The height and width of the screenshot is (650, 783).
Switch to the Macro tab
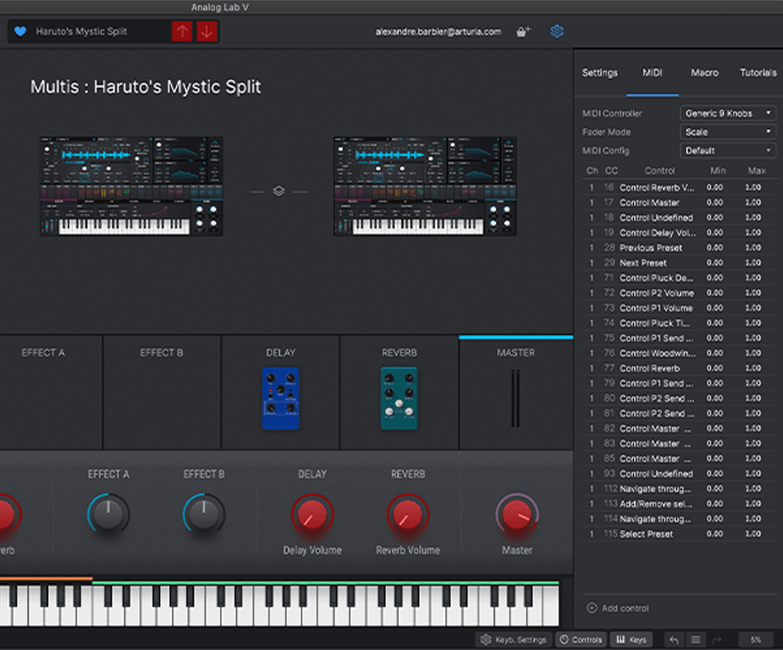coord(704,73)
